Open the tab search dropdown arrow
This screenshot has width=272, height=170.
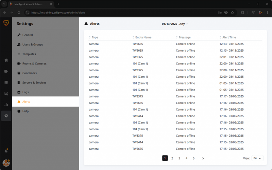click(x=4, y=4)
